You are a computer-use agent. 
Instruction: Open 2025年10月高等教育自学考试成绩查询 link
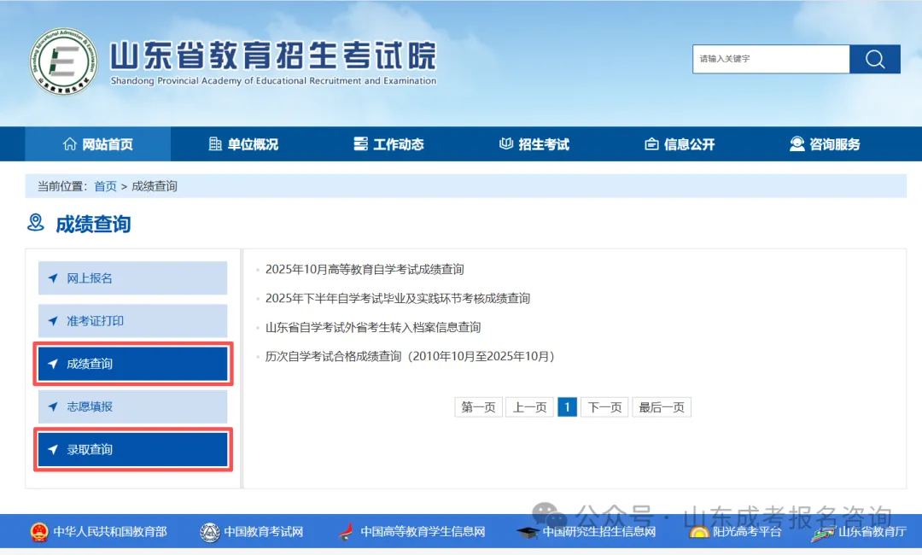(365, 270)
